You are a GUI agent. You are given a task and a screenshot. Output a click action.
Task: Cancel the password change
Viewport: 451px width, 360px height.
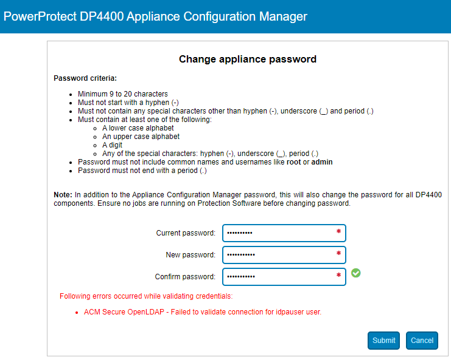pyautogui.click(x=422, y=341)
